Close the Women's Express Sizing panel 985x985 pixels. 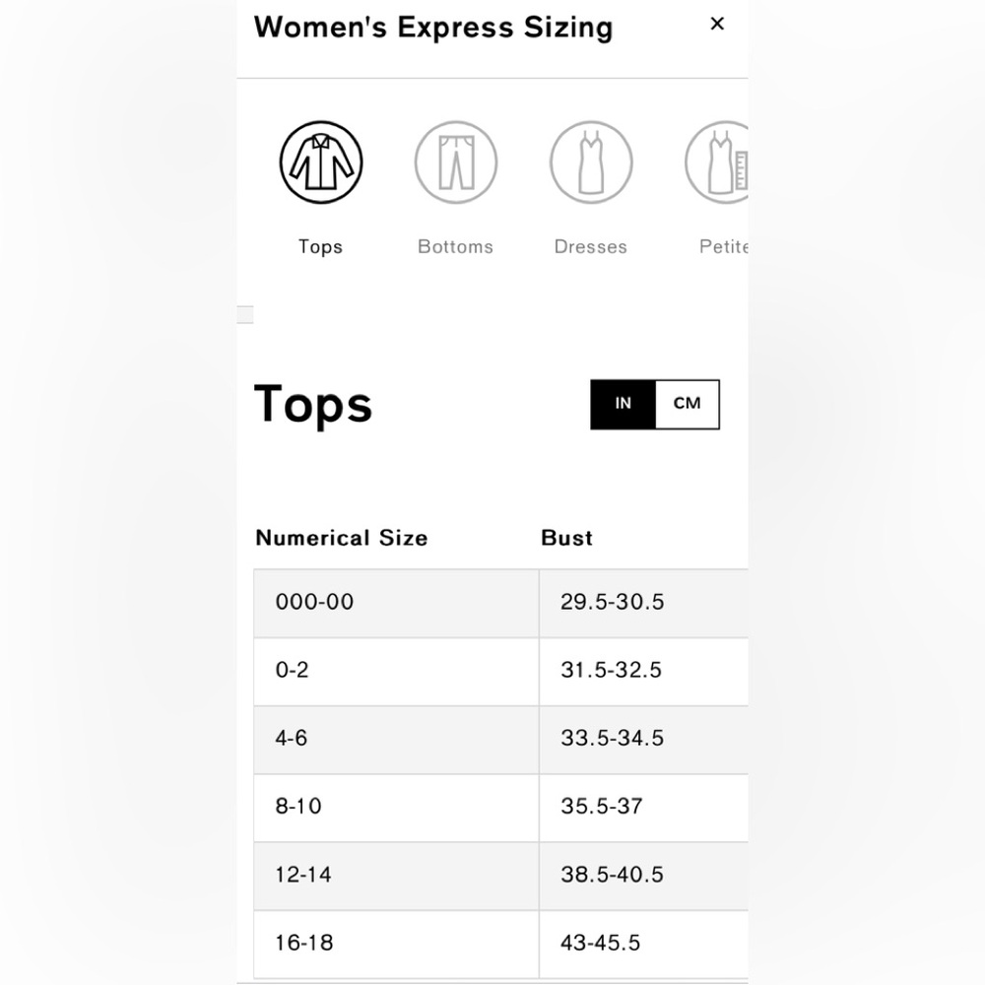click(717, 24)
